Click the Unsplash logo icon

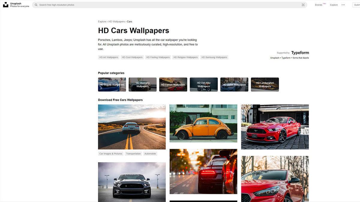pyautogui.click(x=6, y=5)
